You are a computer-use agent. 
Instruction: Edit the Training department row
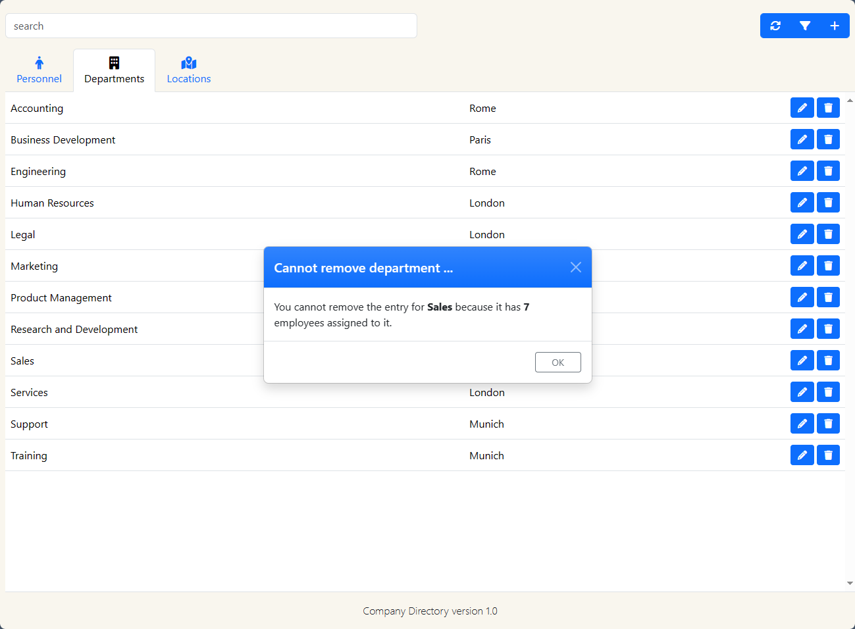(802, 455)
